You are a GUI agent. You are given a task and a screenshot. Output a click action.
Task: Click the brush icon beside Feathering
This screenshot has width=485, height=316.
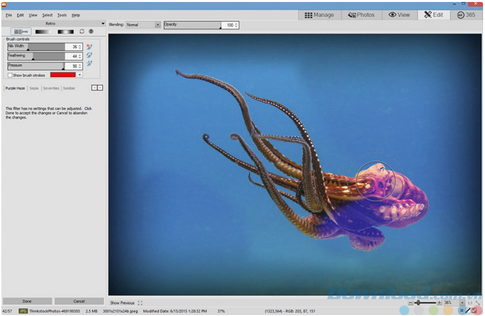[x=90, y=56]
